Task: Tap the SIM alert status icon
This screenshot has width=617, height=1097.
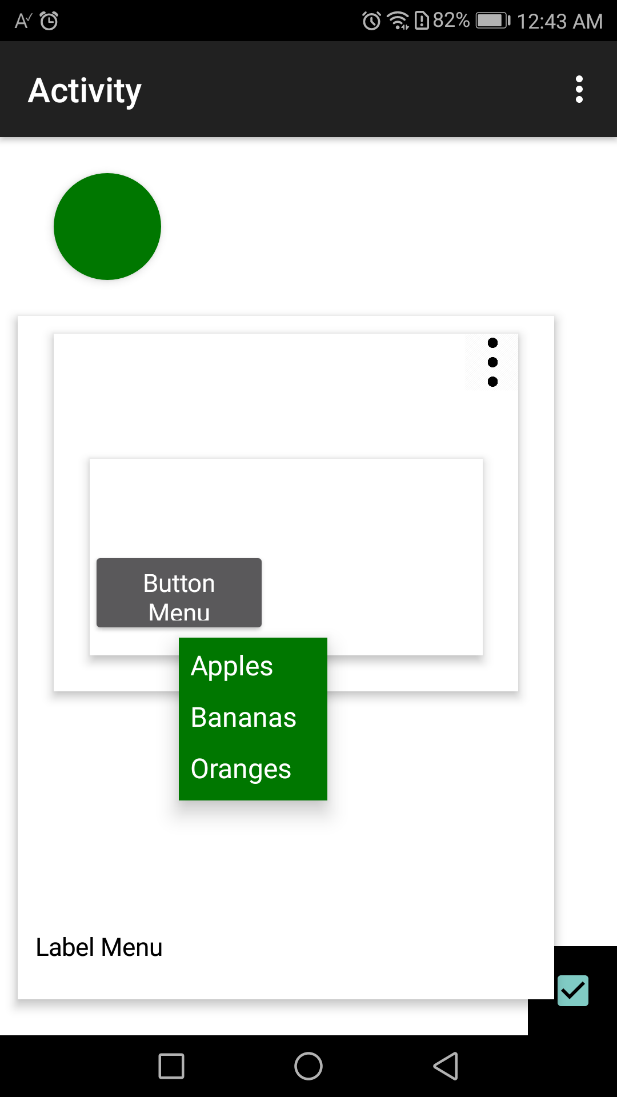Action: (x=422, y=21)
